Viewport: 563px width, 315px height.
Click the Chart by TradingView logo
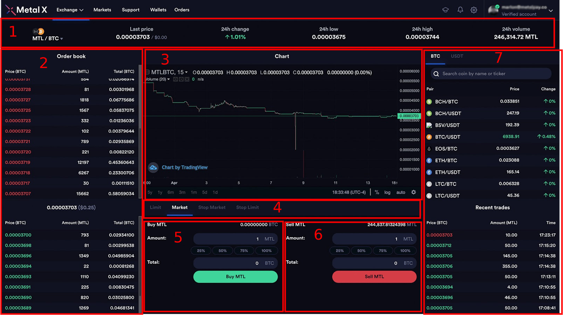coord(153,167)
